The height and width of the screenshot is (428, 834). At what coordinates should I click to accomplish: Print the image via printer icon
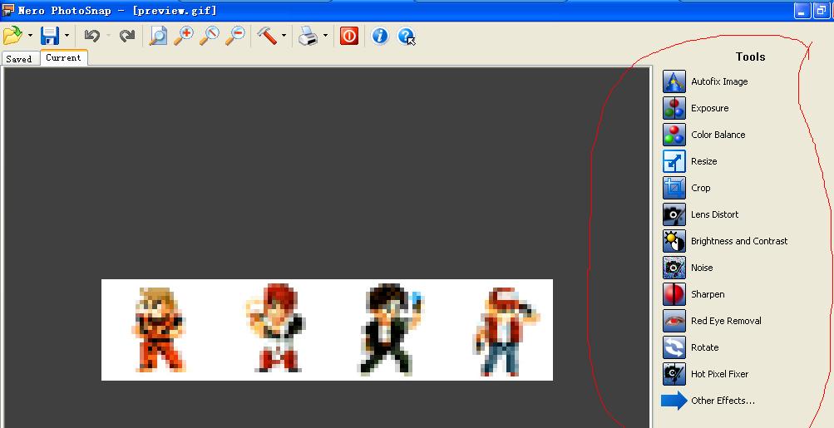308,37
